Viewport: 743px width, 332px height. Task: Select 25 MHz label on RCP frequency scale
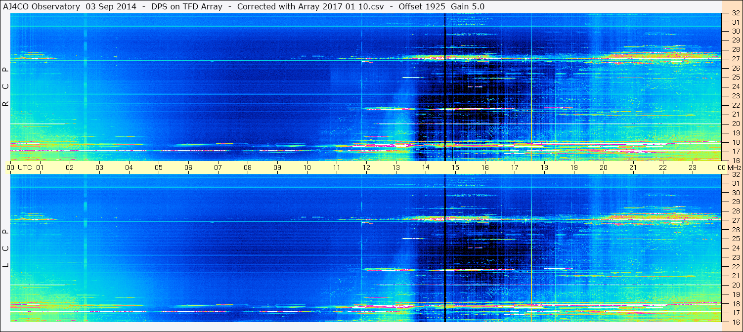coord(735,77)
